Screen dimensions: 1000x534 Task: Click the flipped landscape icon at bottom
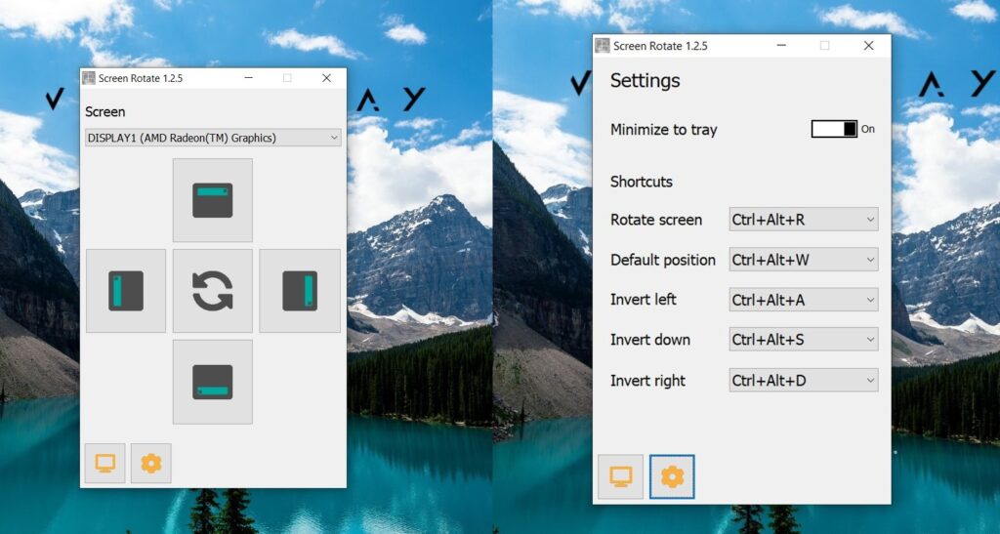[212, 382]
